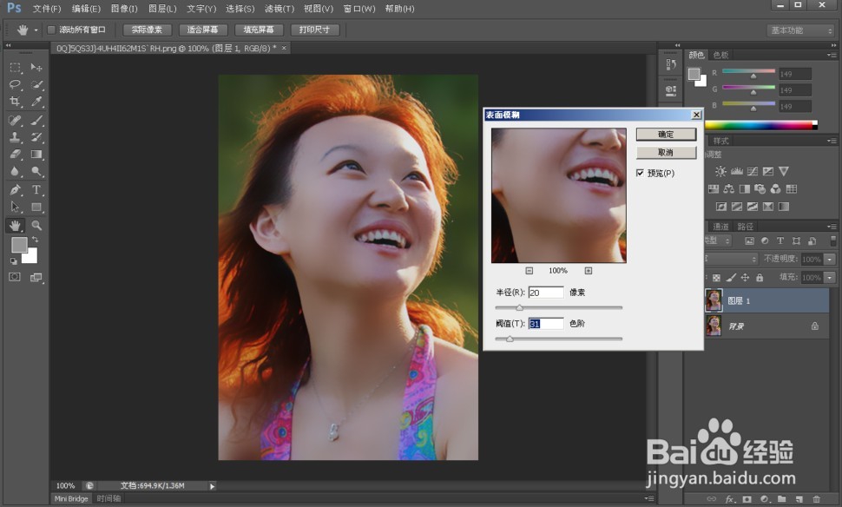Add Levels adjustment
The width and height of the screenshot is (842, 507).
[737, 171]
